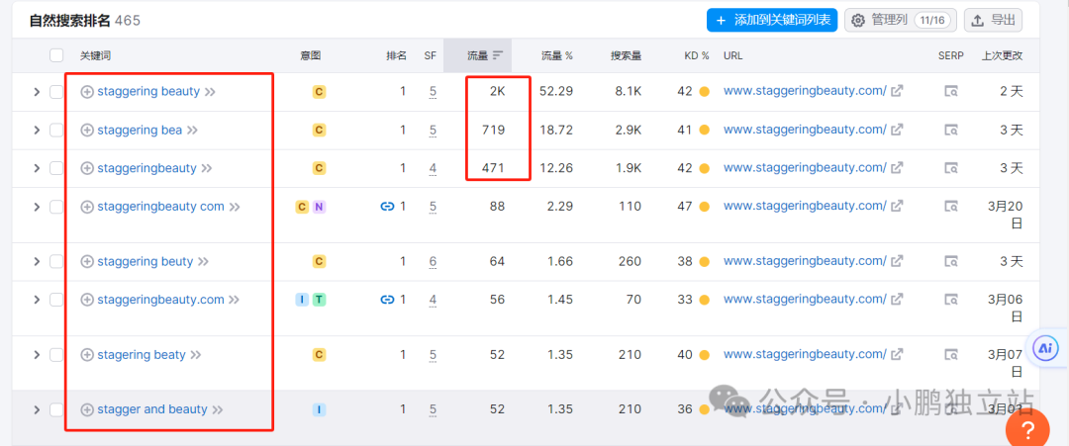
Task: Expand the stagering beaty row
Action: coord(37,354)
